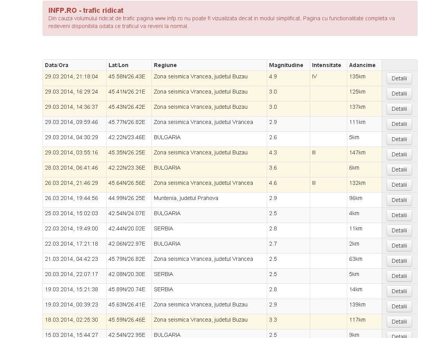Open Detalii for the 29.03.2014 21:18:04 earthquake

coord(399,78)
